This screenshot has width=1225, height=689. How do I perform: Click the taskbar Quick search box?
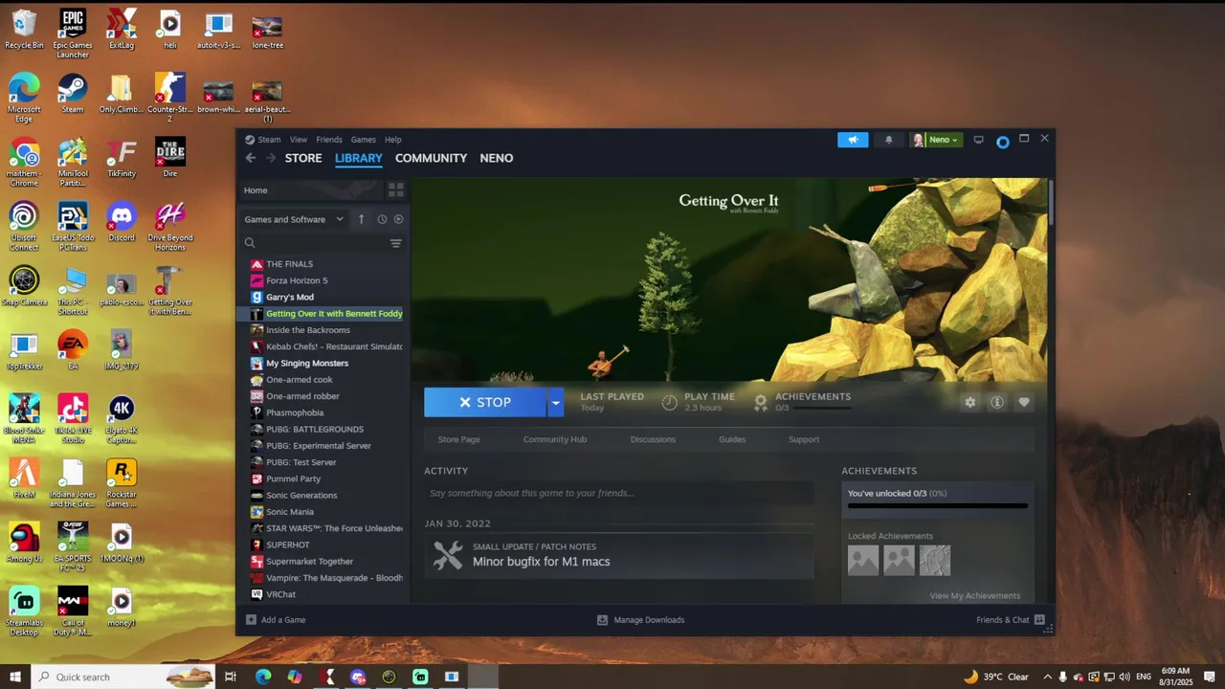coord(123,677)
